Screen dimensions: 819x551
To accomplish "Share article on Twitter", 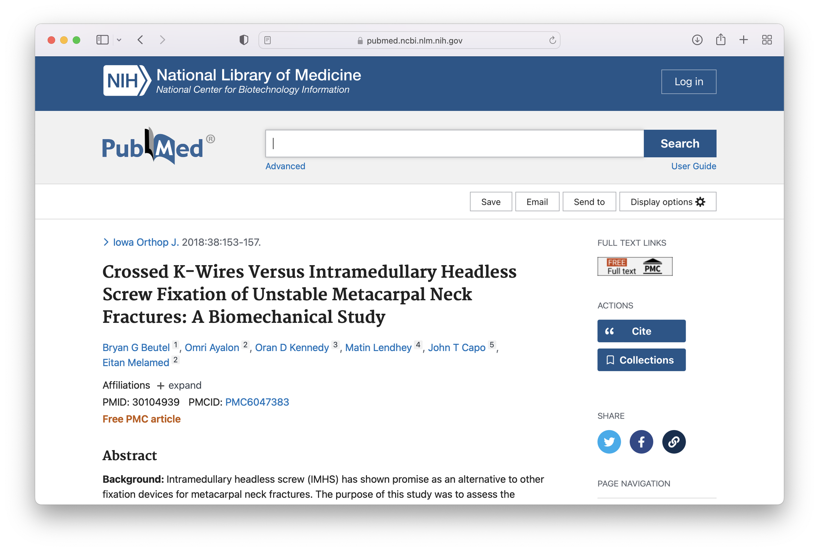I will pos(609,442).
